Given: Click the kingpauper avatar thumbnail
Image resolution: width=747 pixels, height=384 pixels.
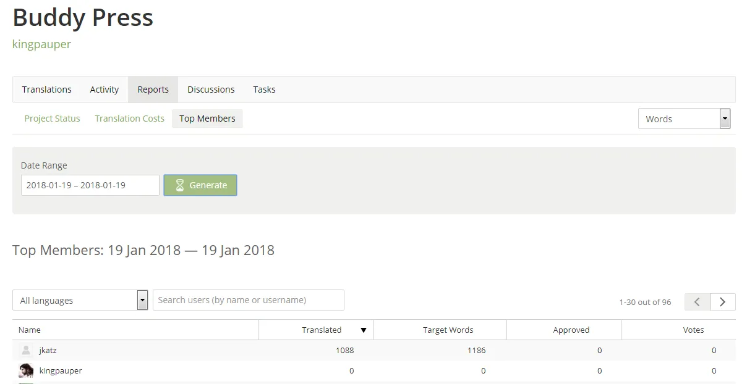Looking at the screenshot, I should [x=26, y=370].
